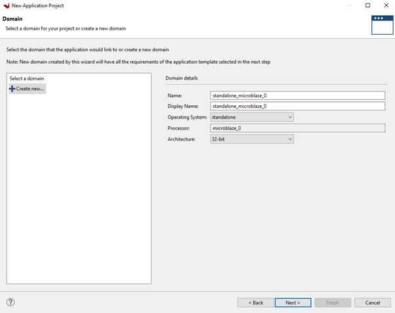Click the Processor microblaze_0 field
This screenshot has width=395, height=313.
297,128
